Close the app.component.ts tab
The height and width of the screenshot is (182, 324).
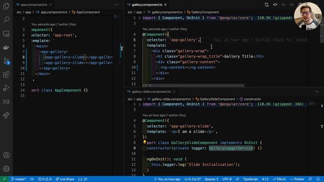point(51,5)
